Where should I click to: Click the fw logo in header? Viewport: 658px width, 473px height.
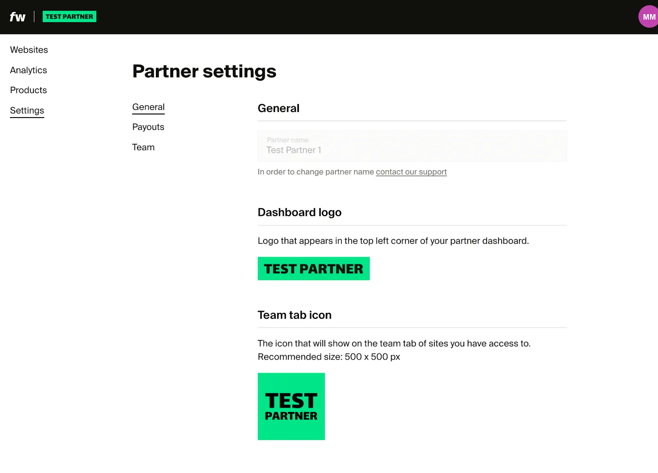click(17, 17)
